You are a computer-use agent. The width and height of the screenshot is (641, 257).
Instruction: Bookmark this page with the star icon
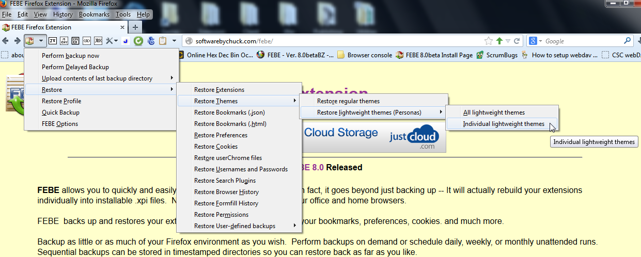488,41
